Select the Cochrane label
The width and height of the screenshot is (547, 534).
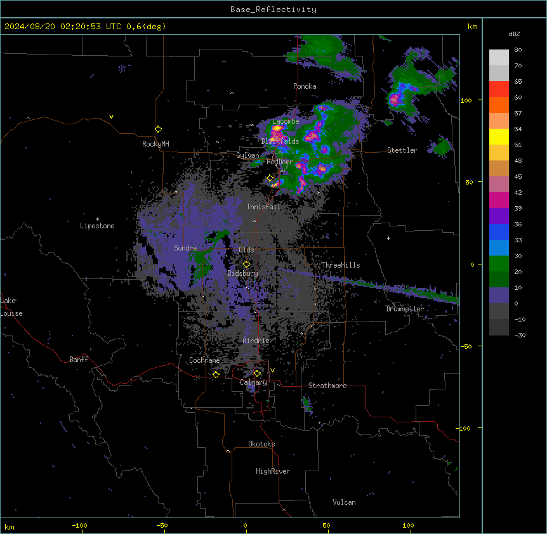pyautogui.click(x=204, y=360)
